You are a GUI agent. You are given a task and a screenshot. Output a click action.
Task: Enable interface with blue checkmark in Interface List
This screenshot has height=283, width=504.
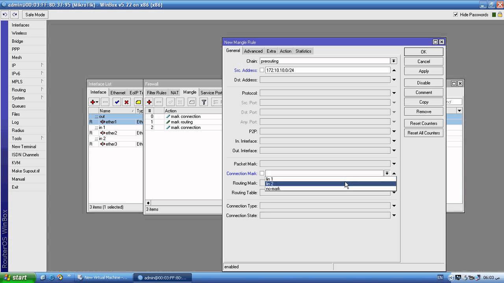coord(117,102)
